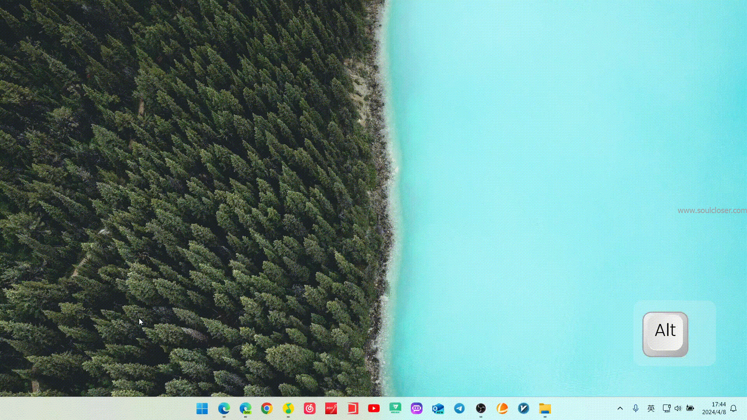Click the microphone tray icon
Image resolution: width=747 pixels, height=420 pixels.
coord(635,408)
